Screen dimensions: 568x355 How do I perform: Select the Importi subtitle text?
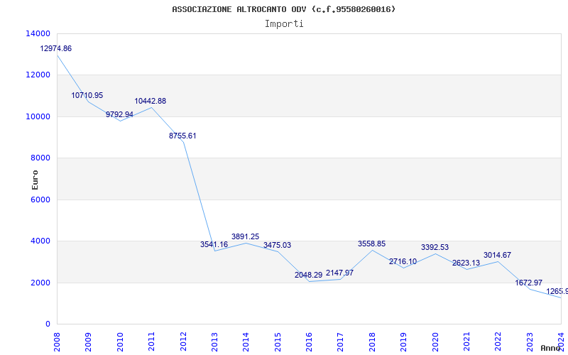(x=284, y=23)
